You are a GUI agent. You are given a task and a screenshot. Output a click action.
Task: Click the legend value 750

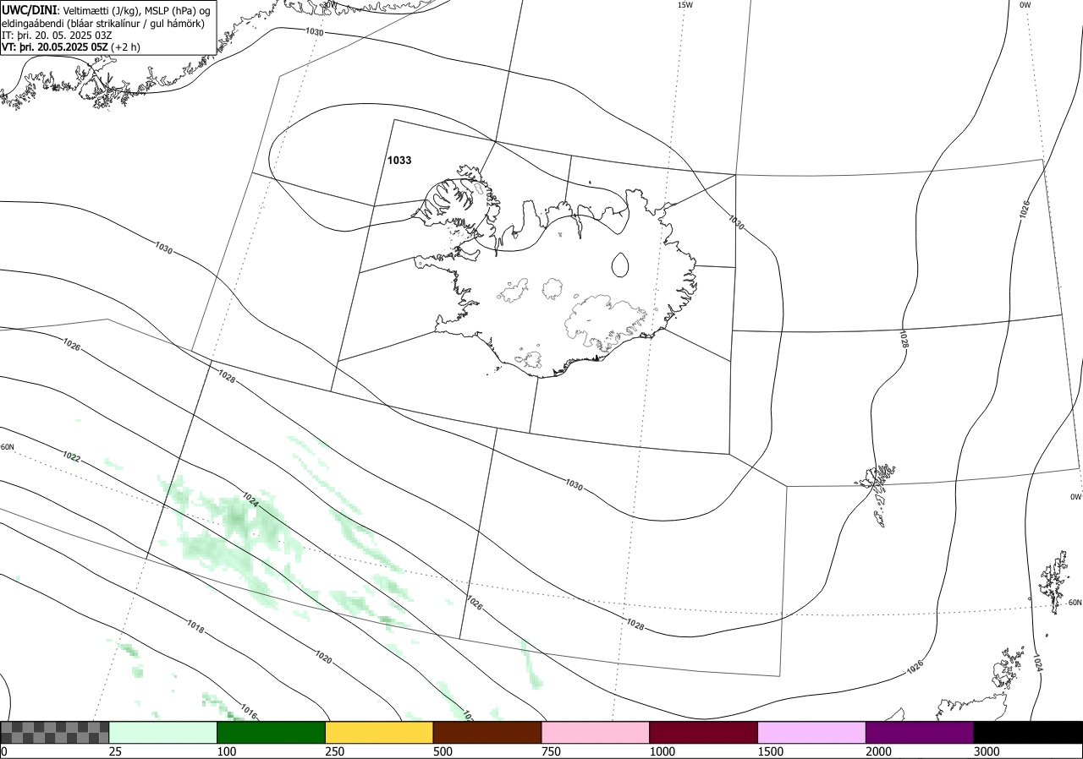(551, 751)
